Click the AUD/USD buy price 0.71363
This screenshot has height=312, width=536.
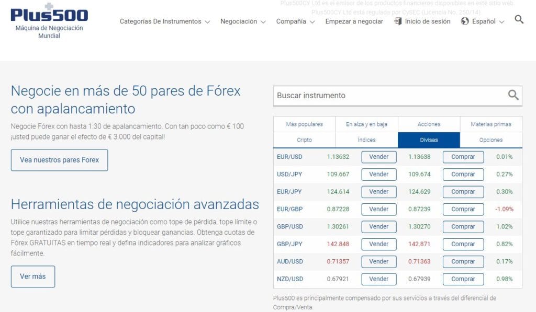pyautogui.click(x=419, y=261)
